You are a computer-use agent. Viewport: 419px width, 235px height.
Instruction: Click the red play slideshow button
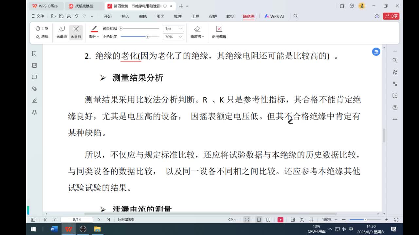coord(281,220)
